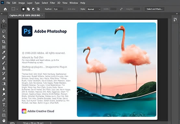The height and width of the screenshot is (124, 180).
Task: Choose Intersect with selection mode
Action: (x=38, y=9)
